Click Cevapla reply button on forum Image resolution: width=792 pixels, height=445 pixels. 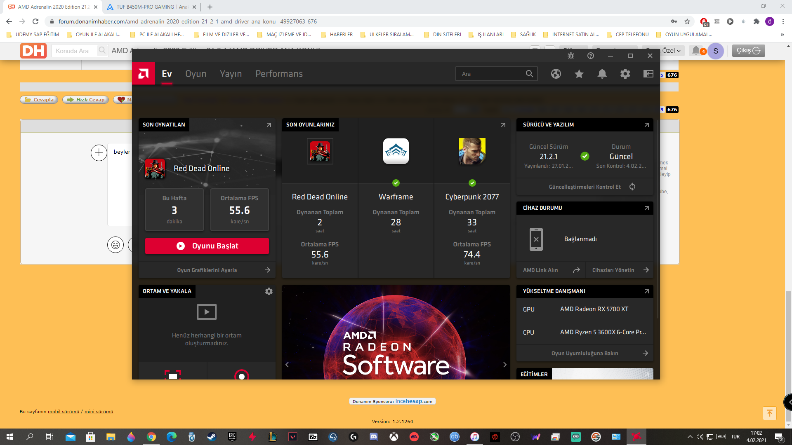click(39, 100)
